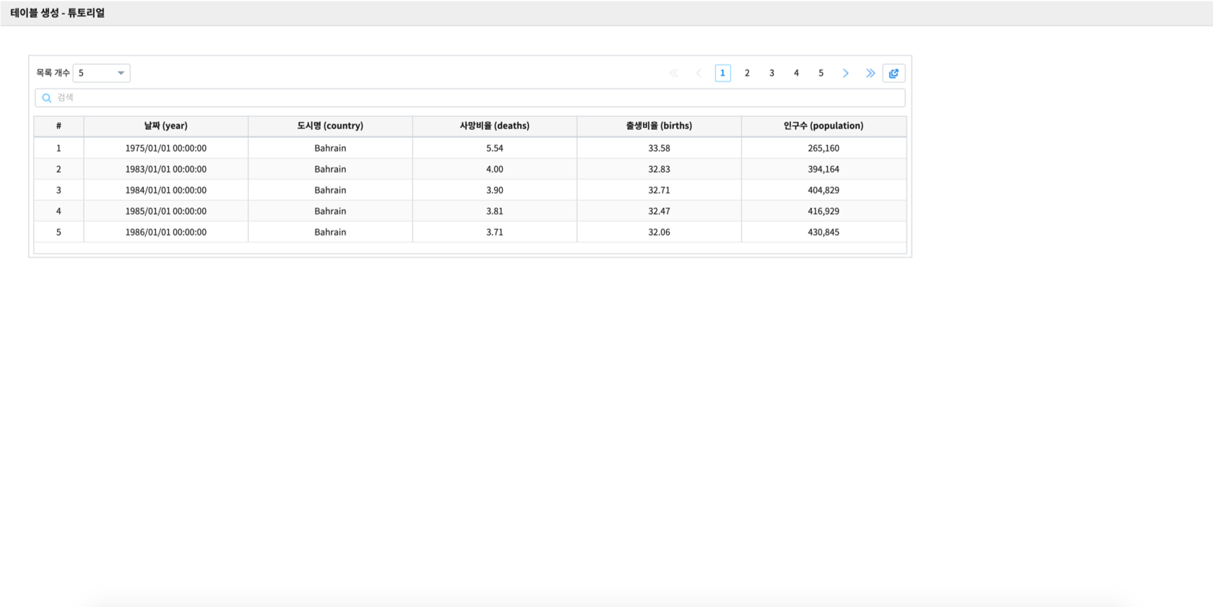
Task: Click the first page double arrow
Action: [x=674, y=73]
